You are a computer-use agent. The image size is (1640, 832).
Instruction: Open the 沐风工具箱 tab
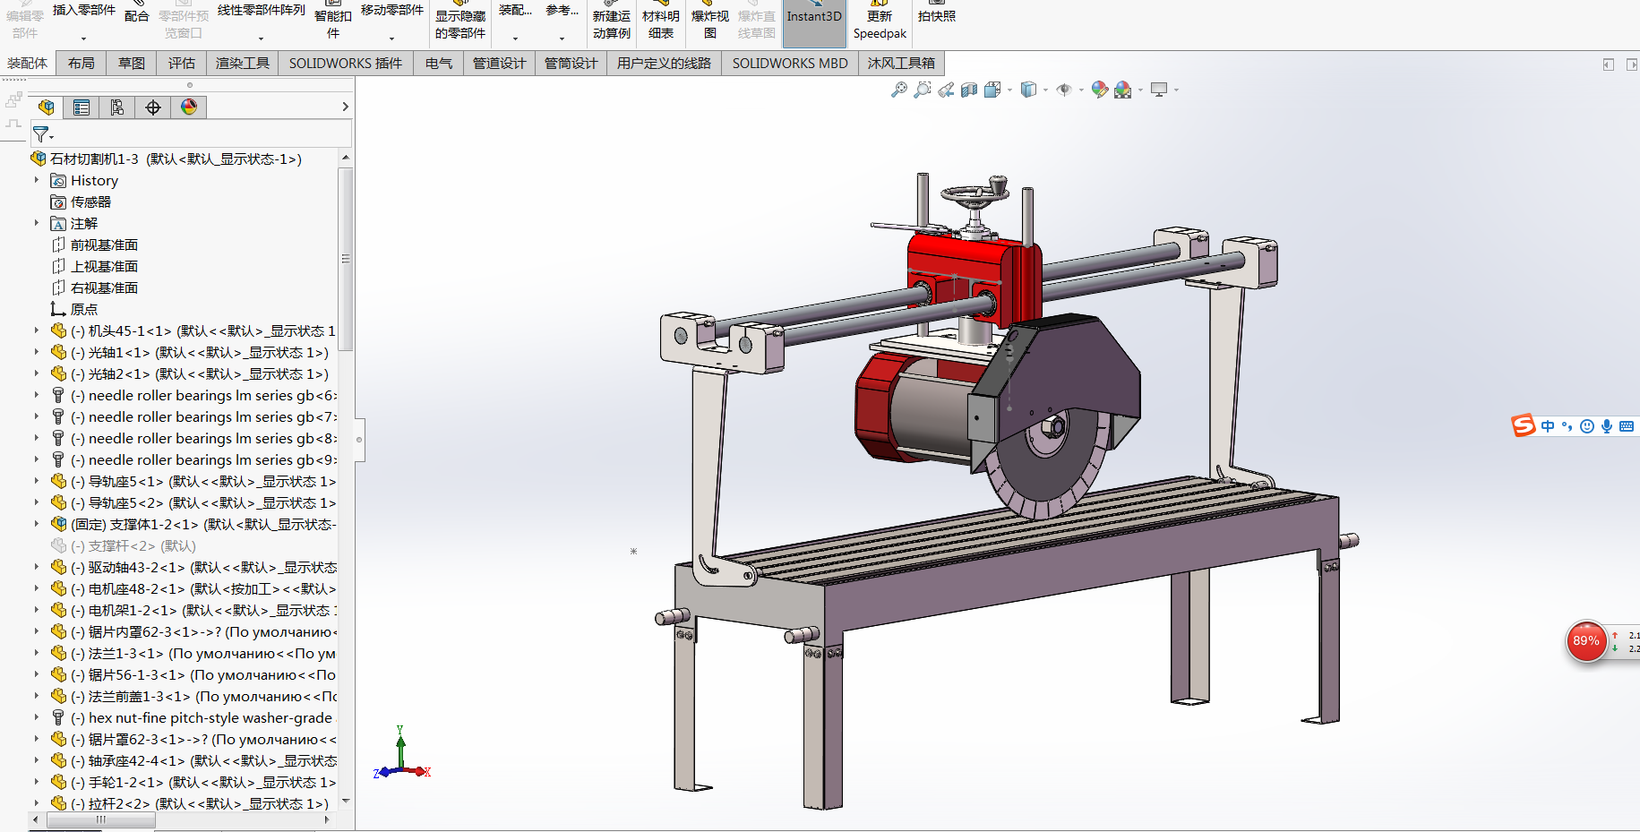coord(901,63)
